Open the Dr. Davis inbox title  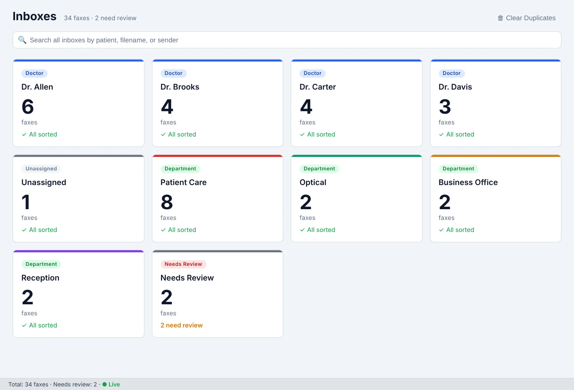coord(455,87)
